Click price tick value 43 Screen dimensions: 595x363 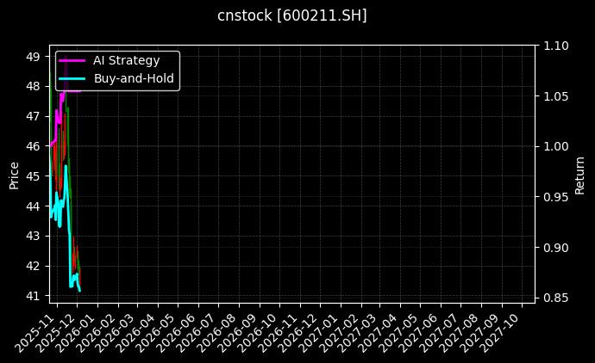click(33, 236)
